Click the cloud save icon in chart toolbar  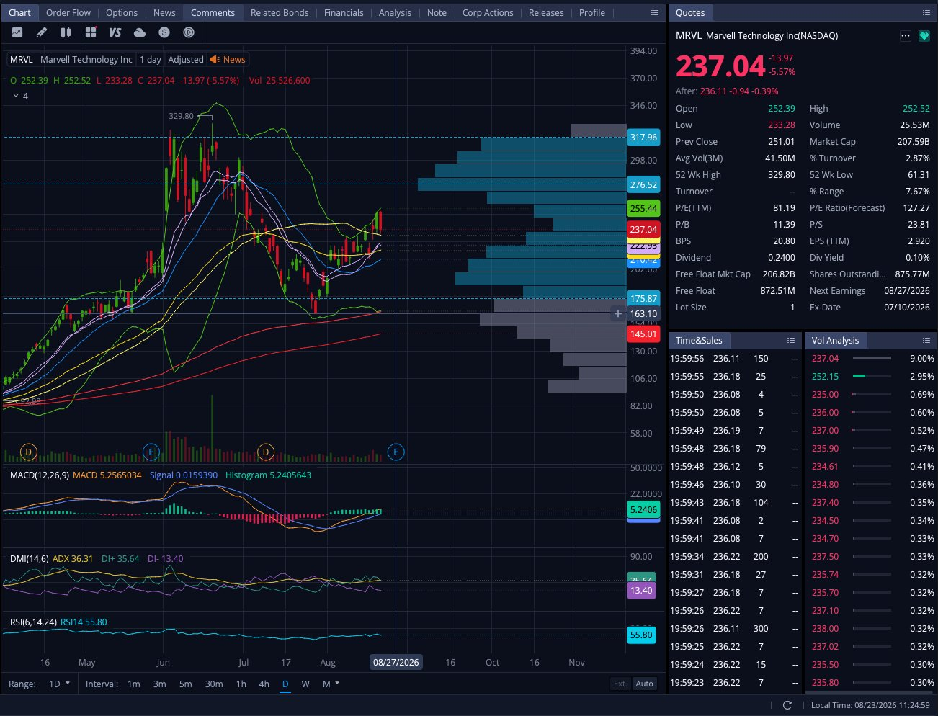click(x=140, y=32)
